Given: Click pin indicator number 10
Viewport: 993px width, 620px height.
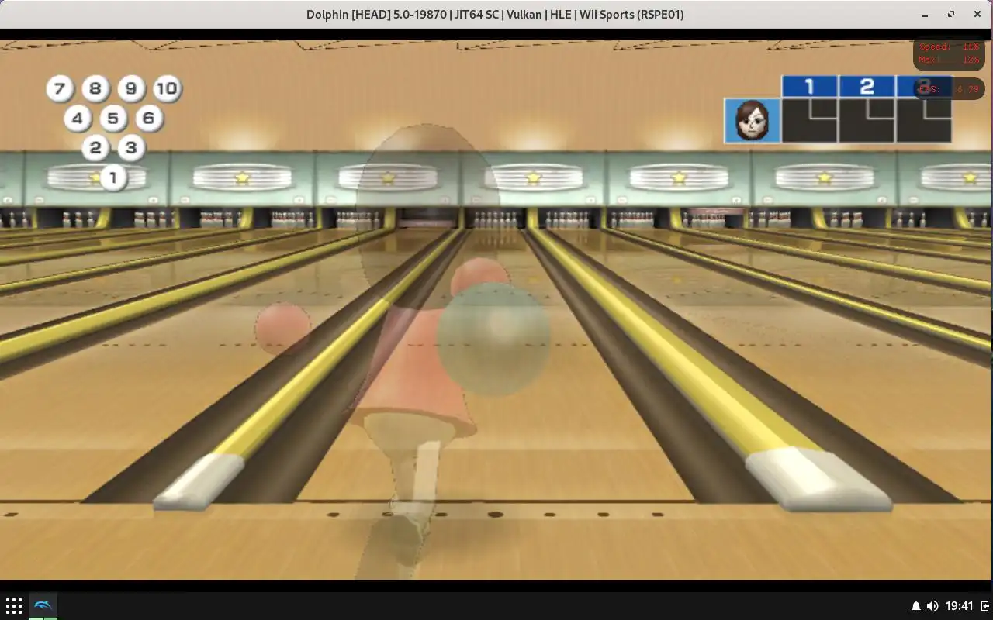Looking at the screenshot, I should (167, 88).
